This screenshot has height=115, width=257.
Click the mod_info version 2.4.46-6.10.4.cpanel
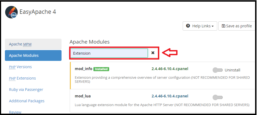(170, 69)
